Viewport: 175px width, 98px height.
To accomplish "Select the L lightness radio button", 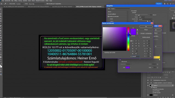I will pyautogui.click(x=142, y=41).
